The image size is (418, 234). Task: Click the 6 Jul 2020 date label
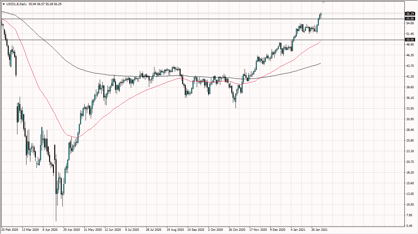[x=132, y=230]
